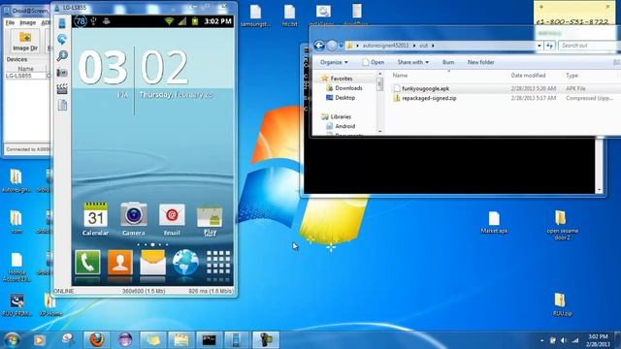Click the Search out input field

588,46
